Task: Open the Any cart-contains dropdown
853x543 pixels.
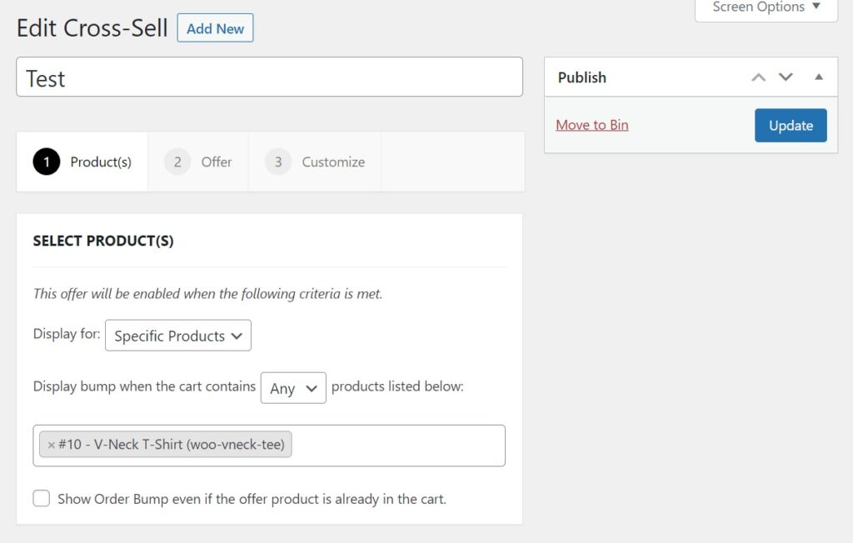Action: pos(293,387)
